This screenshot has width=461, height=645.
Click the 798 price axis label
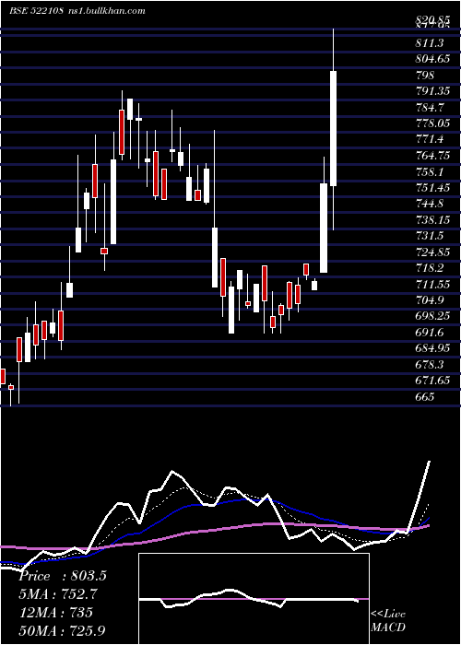pyautogui.click(x=425, y=76)
